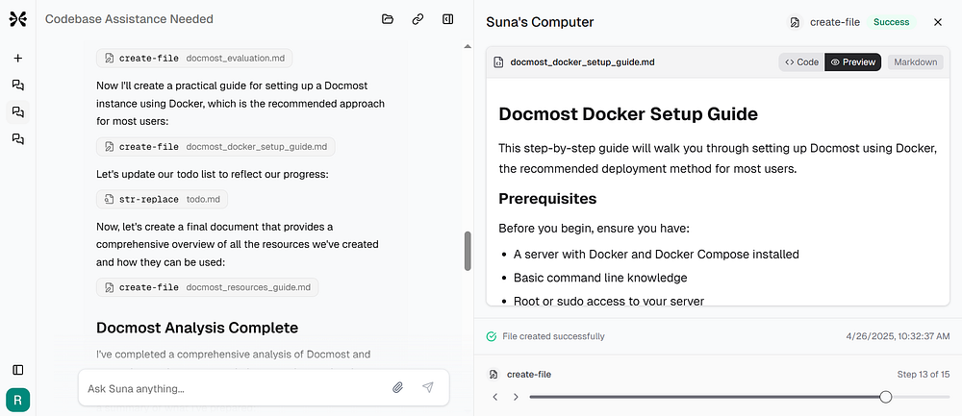Send message with paper plane icon

tap(428, 387)
